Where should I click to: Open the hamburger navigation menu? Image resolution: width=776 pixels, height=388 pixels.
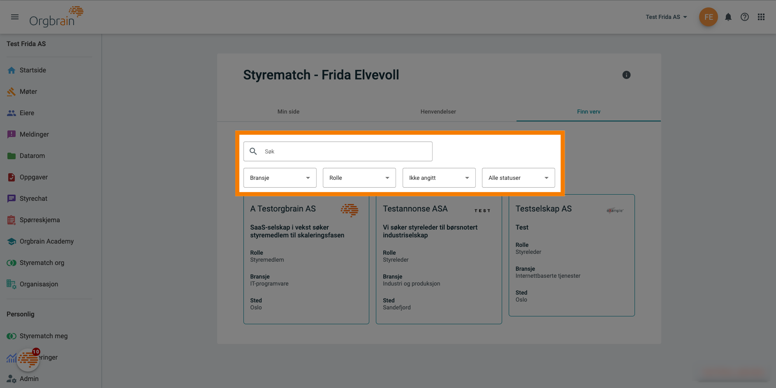(x=15, y=17)
